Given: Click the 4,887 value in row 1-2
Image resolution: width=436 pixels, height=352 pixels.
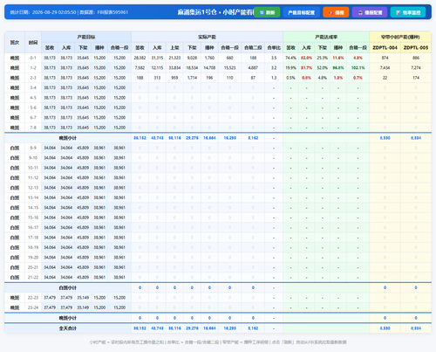Looking at the screenshot, I should click(x=253, y=68).
